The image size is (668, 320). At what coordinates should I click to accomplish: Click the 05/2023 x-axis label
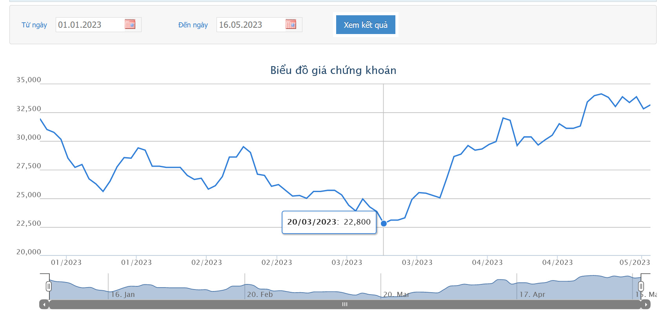[x=635, y=262]
